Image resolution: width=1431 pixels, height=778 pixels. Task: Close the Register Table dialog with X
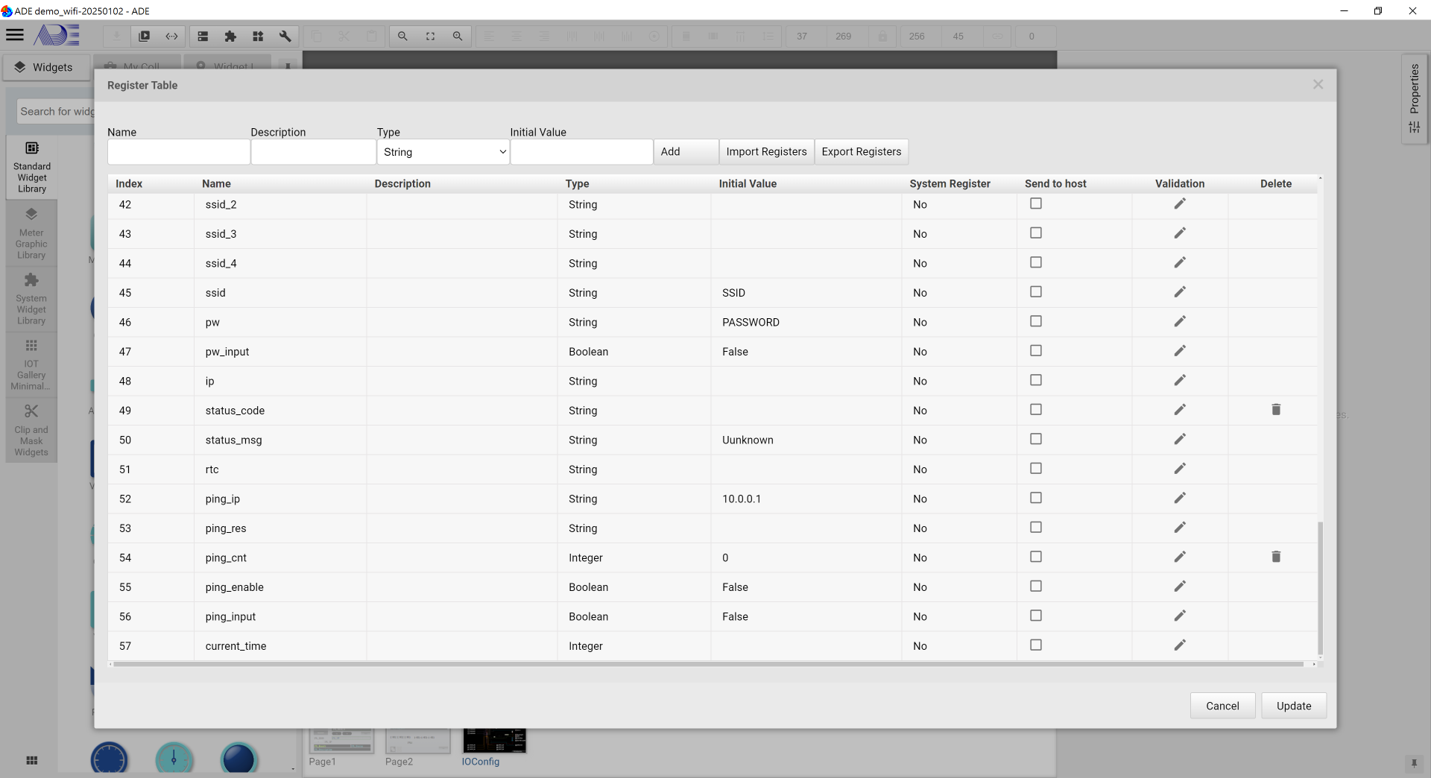click(1318, 85)
